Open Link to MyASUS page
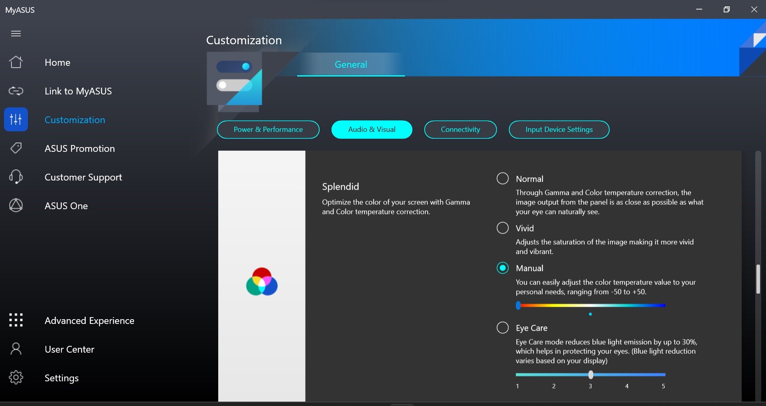 78,91
